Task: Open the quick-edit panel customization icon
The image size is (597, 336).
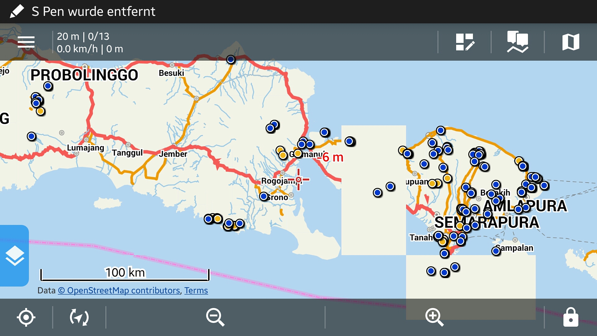Action: 465,42
